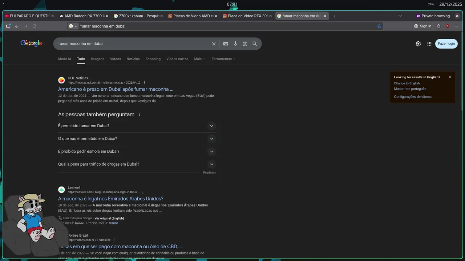Viewport: 465px width, 261px height.
Task: Open more options for Leafwell result
Action: pos(143,192)
